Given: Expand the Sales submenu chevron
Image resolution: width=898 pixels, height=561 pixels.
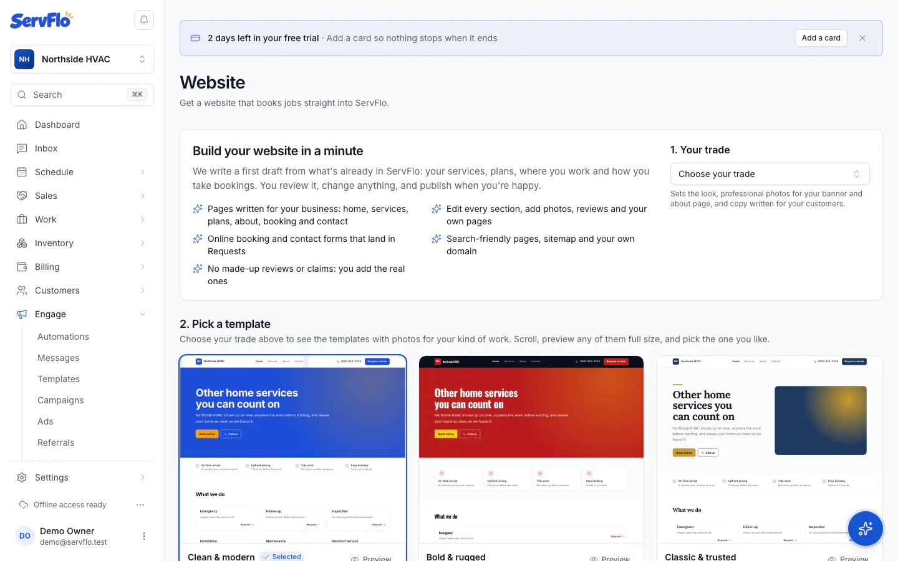Looking at the screenshot, I should 143,196.
